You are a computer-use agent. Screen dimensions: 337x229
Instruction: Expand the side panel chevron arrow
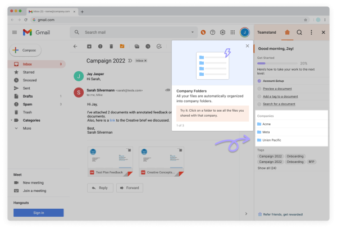[x=246, y=213]
